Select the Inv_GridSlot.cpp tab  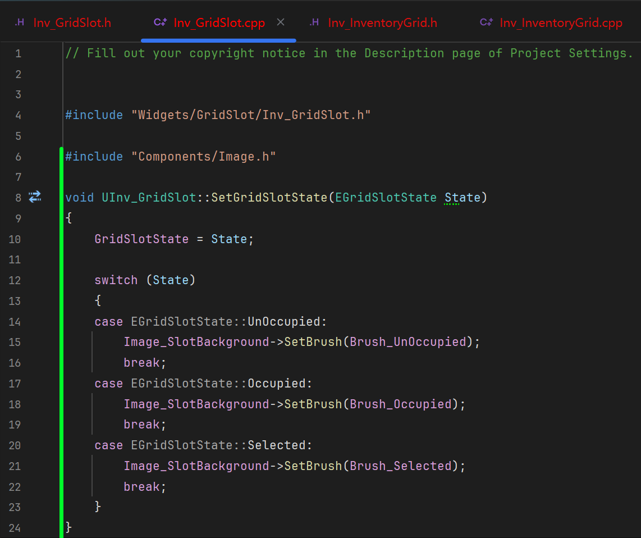click(x=219, y=23)
